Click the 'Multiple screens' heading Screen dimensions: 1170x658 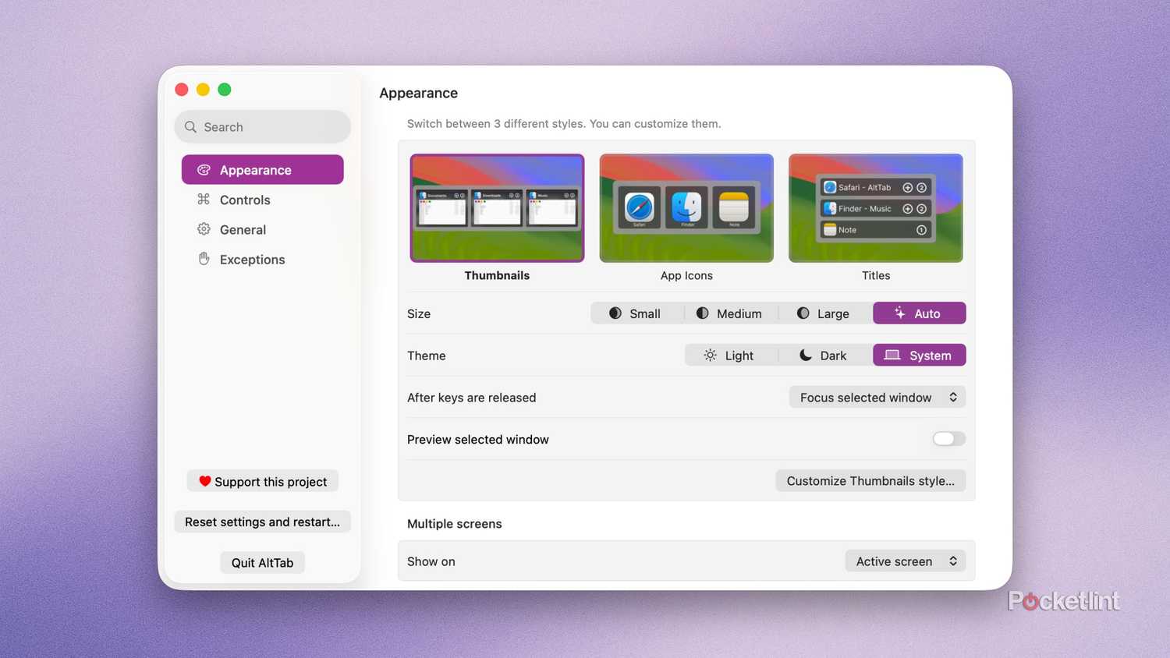point(455,524)
